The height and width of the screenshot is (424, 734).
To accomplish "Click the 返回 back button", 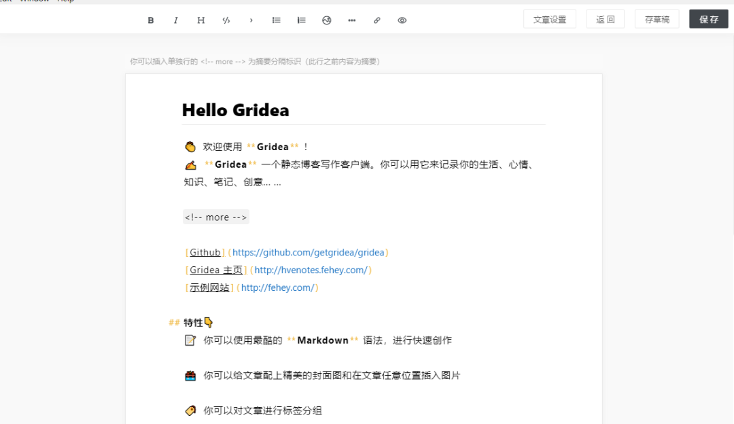I will 606,19.
